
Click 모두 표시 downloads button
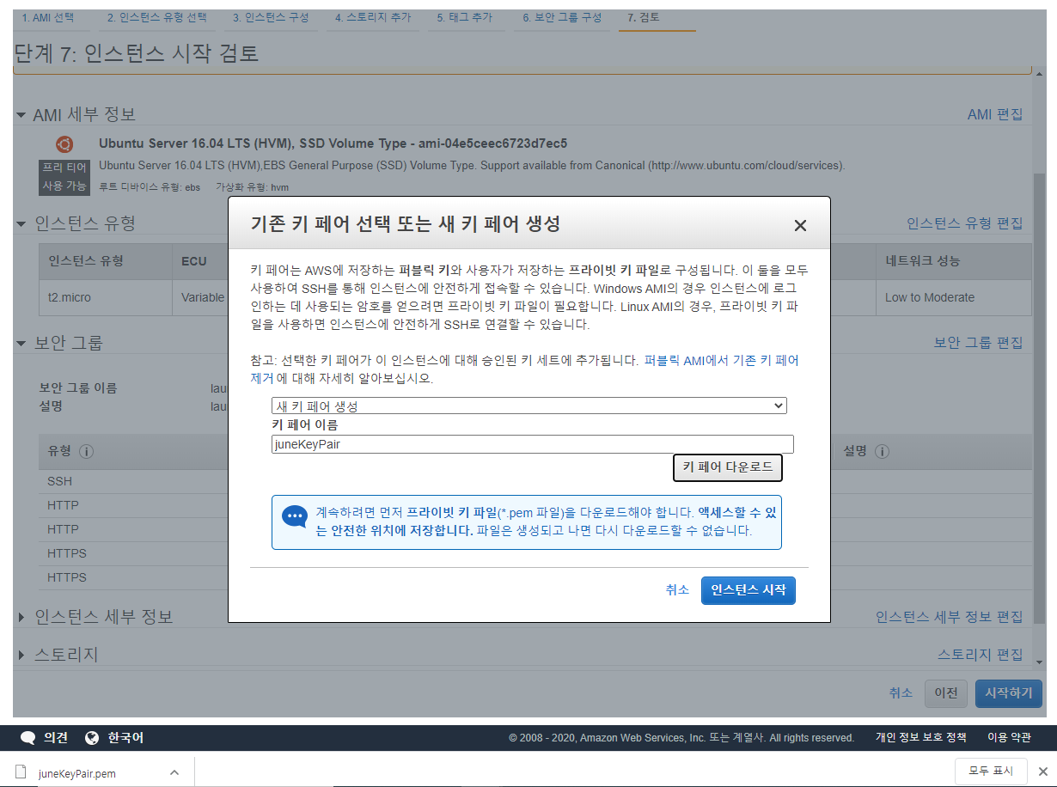click(991, 771)
